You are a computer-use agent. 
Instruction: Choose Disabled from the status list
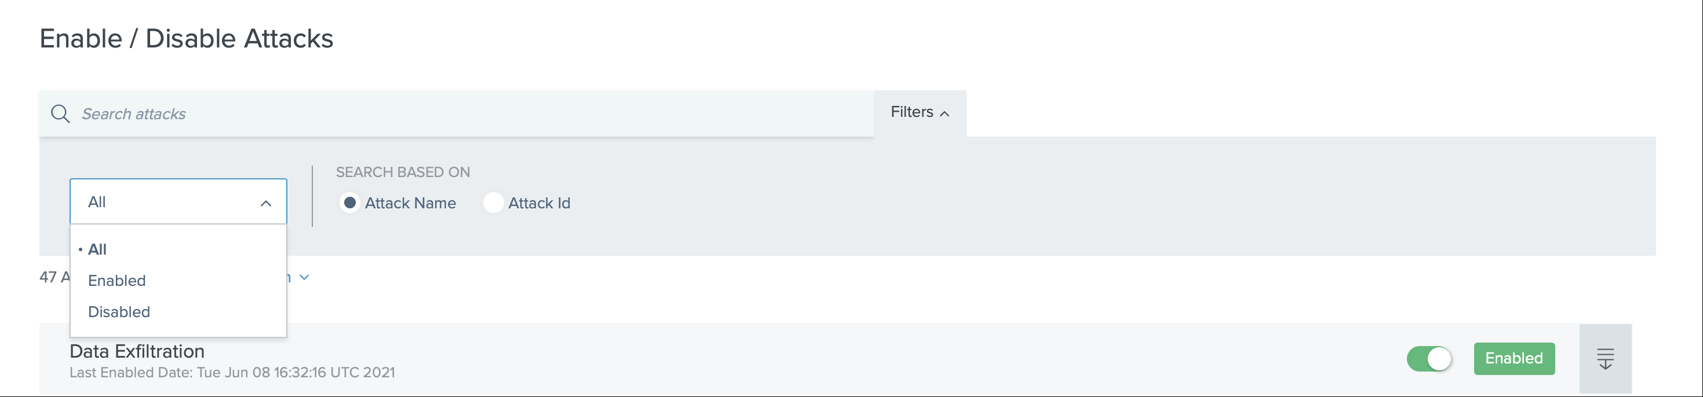(x=119, y=312)
